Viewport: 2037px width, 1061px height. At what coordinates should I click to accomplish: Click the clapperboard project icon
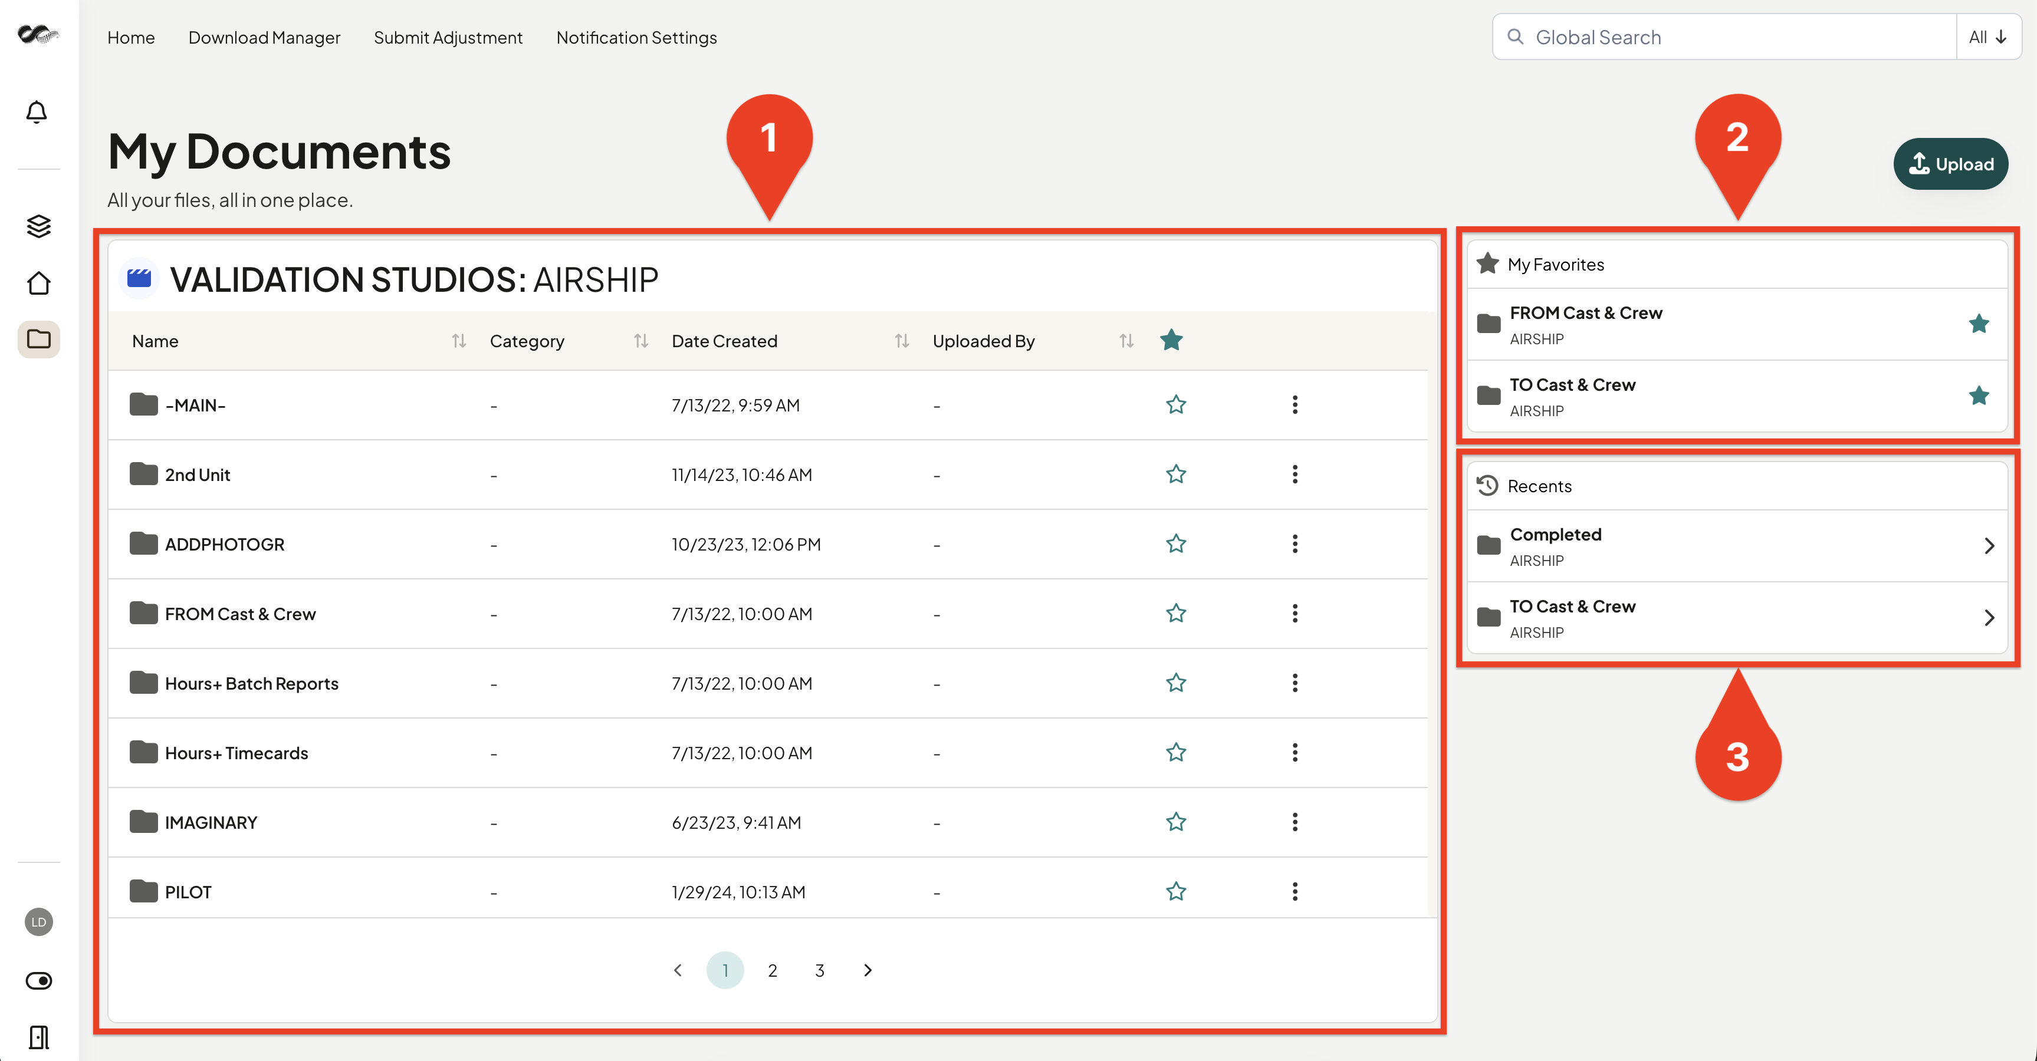point(139,278)
